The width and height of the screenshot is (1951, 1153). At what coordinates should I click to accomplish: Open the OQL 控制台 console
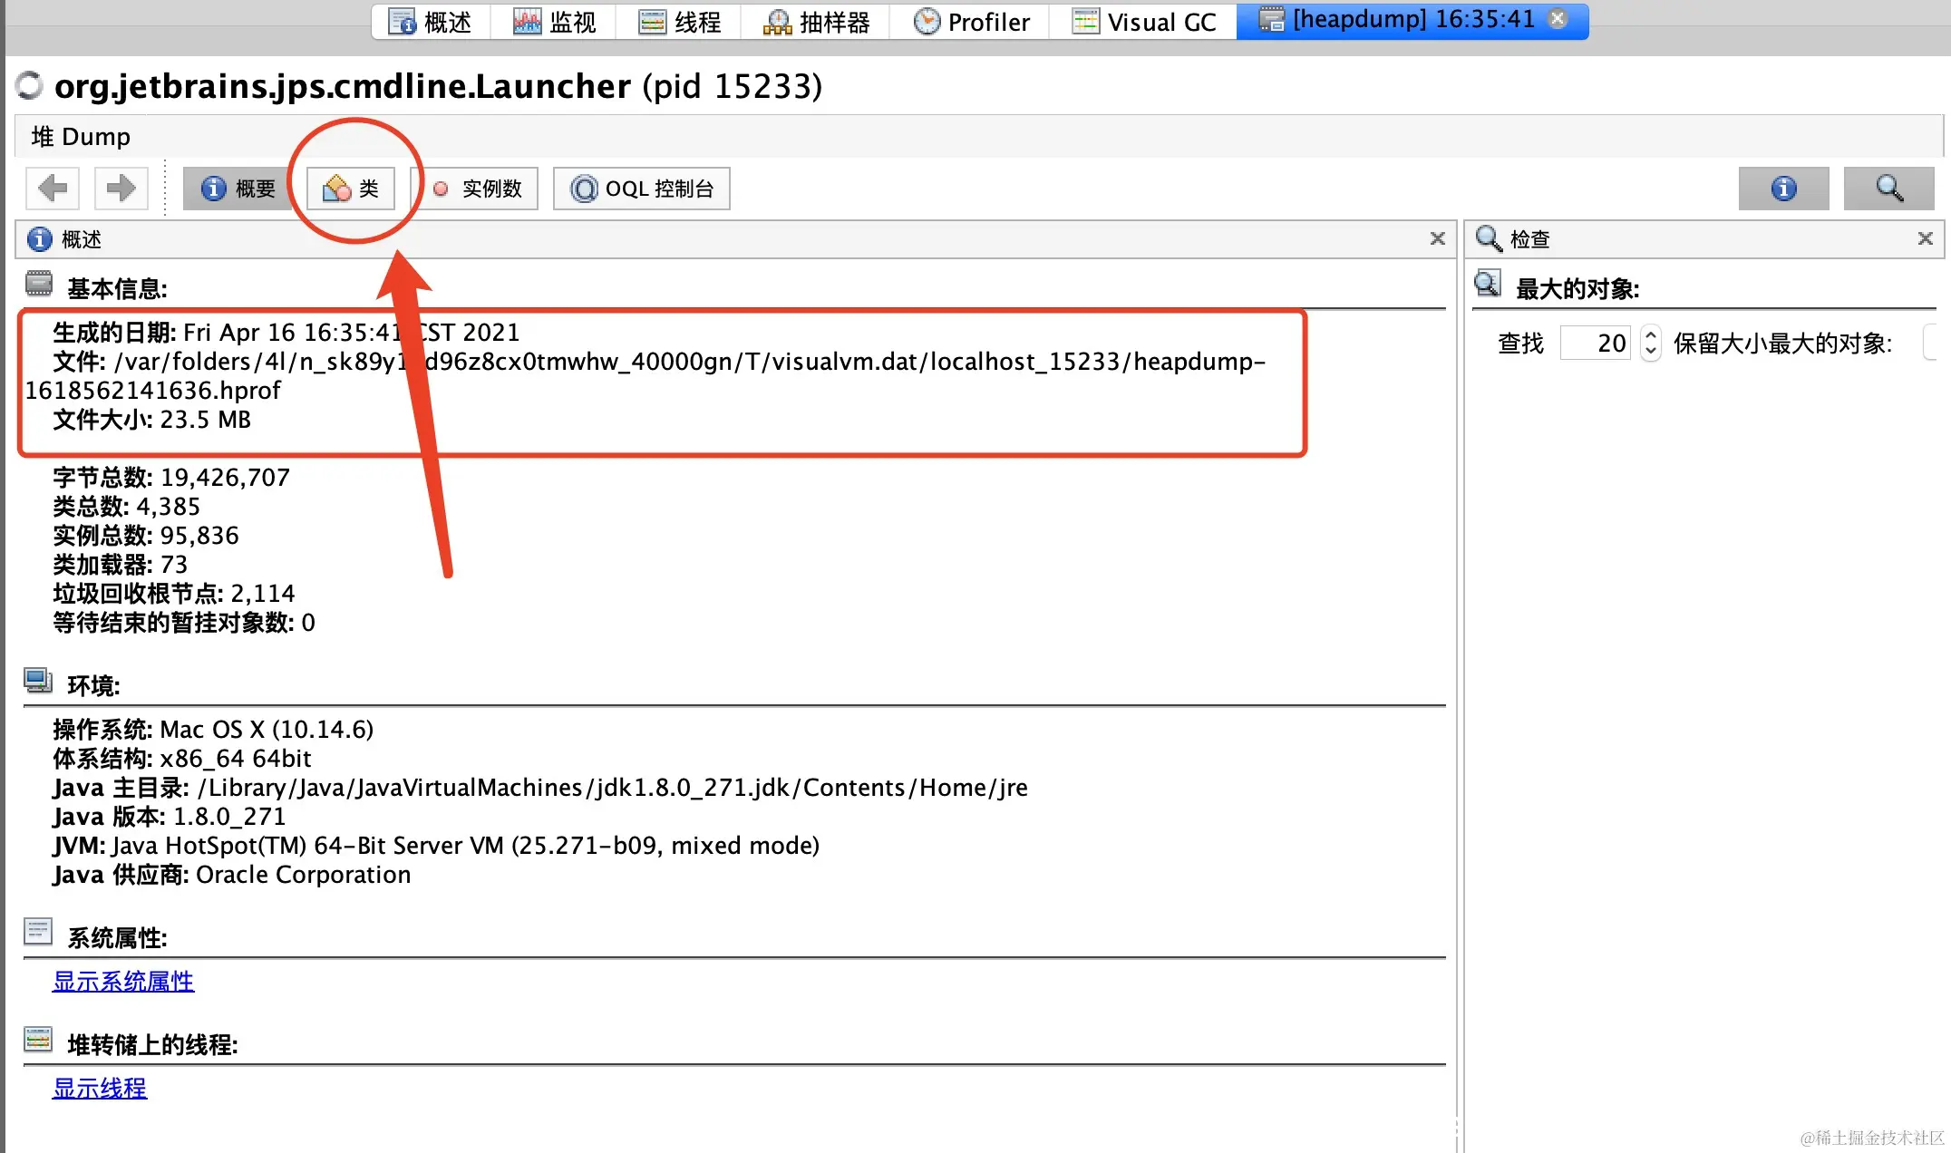[x=642, y=189]
